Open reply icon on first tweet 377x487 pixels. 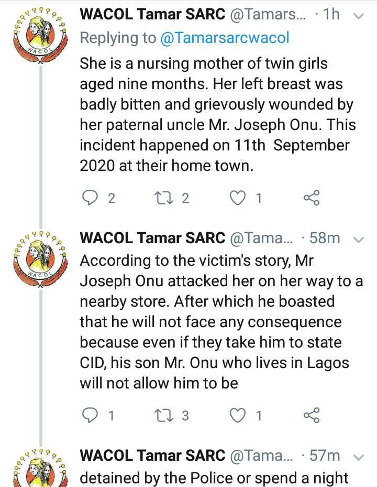pyautogui.click(x=90, y=198)
